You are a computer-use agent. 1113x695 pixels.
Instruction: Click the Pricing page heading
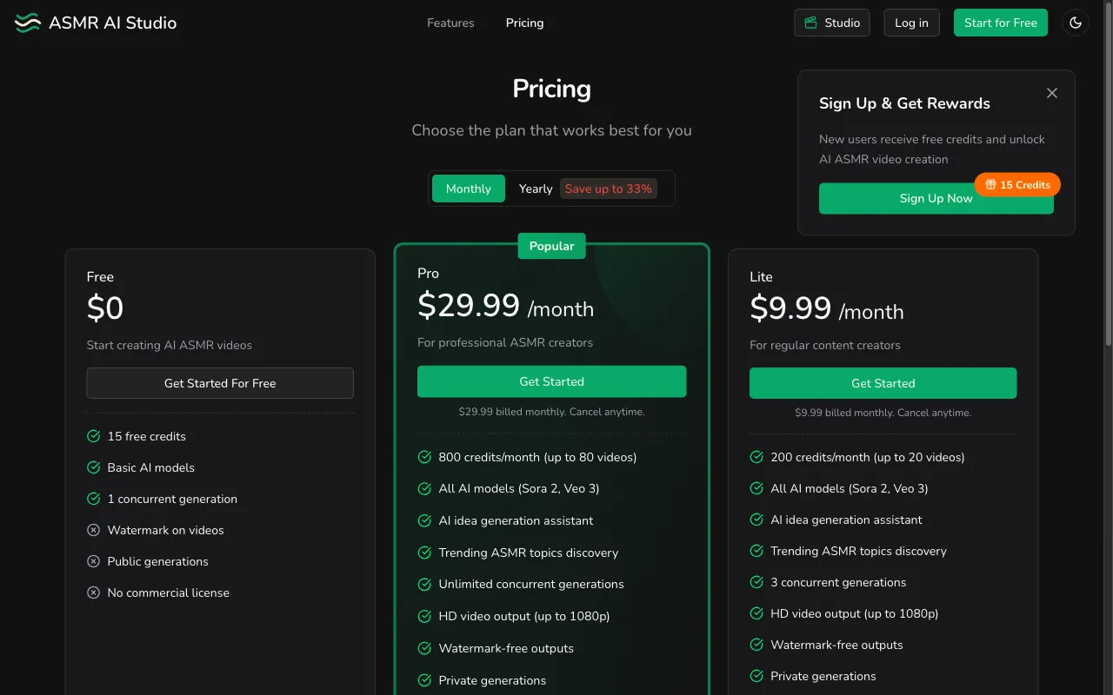coord(552,89)
